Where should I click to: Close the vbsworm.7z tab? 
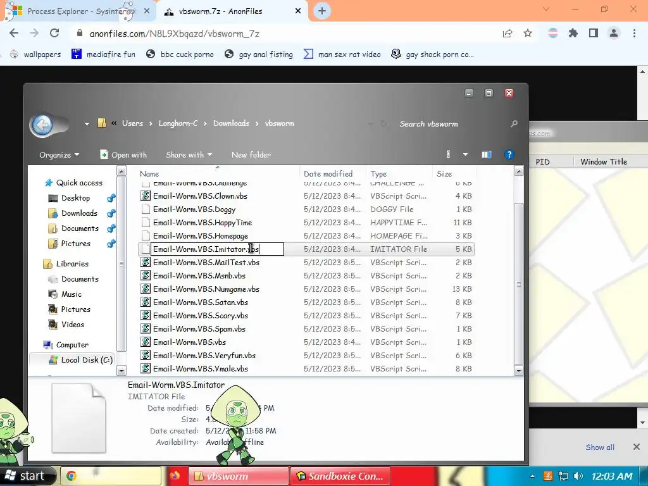point(298,11)
